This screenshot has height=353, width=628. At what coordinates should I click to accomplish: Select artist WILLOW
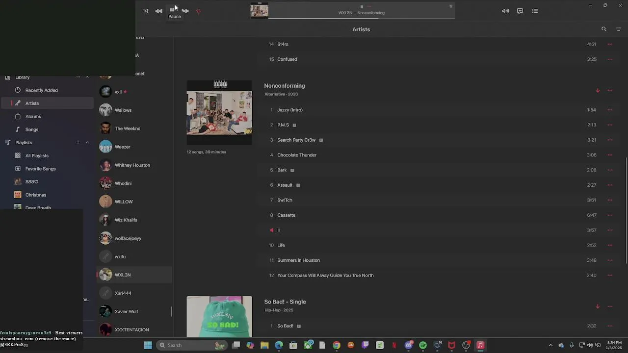click(x=134, y=202)
